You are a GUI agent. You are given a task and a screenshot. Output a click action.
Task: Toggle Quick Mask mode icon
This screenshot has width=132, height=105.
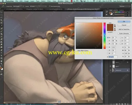coord(1,72)
